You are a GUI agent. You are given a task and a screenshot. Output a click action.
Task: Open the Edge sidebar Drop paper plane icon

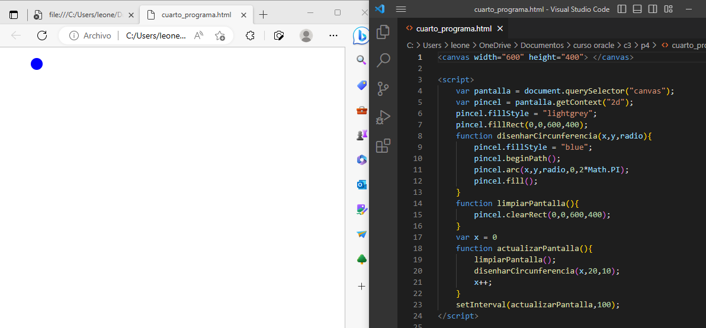click(x=361, y=234)
